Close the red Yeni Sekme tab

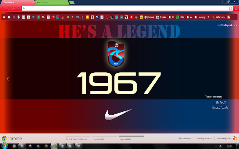32,3
